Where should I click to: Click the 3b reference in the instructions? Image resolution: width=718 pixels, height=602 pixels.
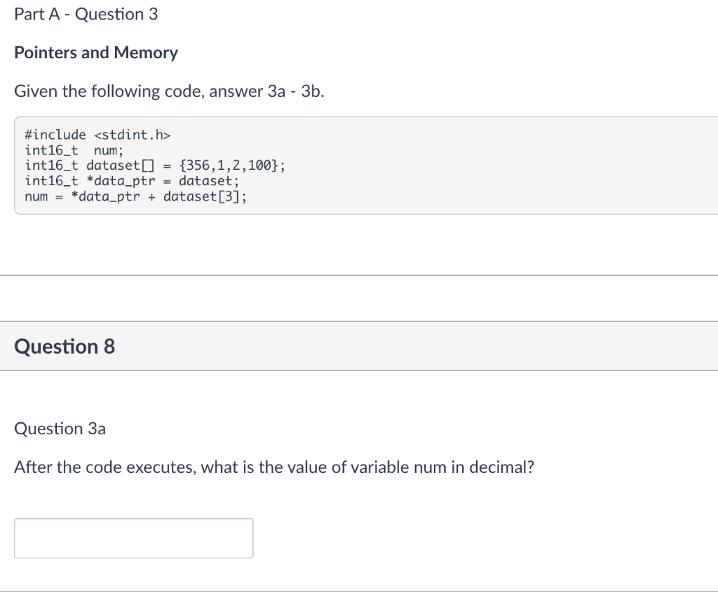312,91
